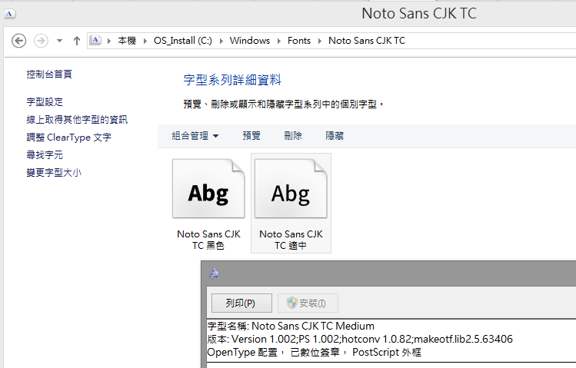Select OS_Install (C:) breadcrumb
Image resolution: width=576 pixels, height=368 pixels.
coord(182,41)
